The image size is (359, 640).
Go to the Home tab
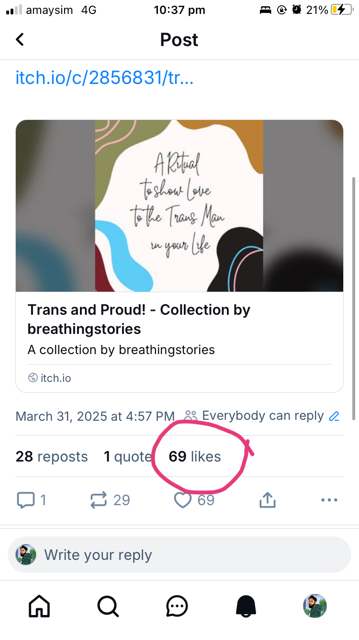point(39,606)
